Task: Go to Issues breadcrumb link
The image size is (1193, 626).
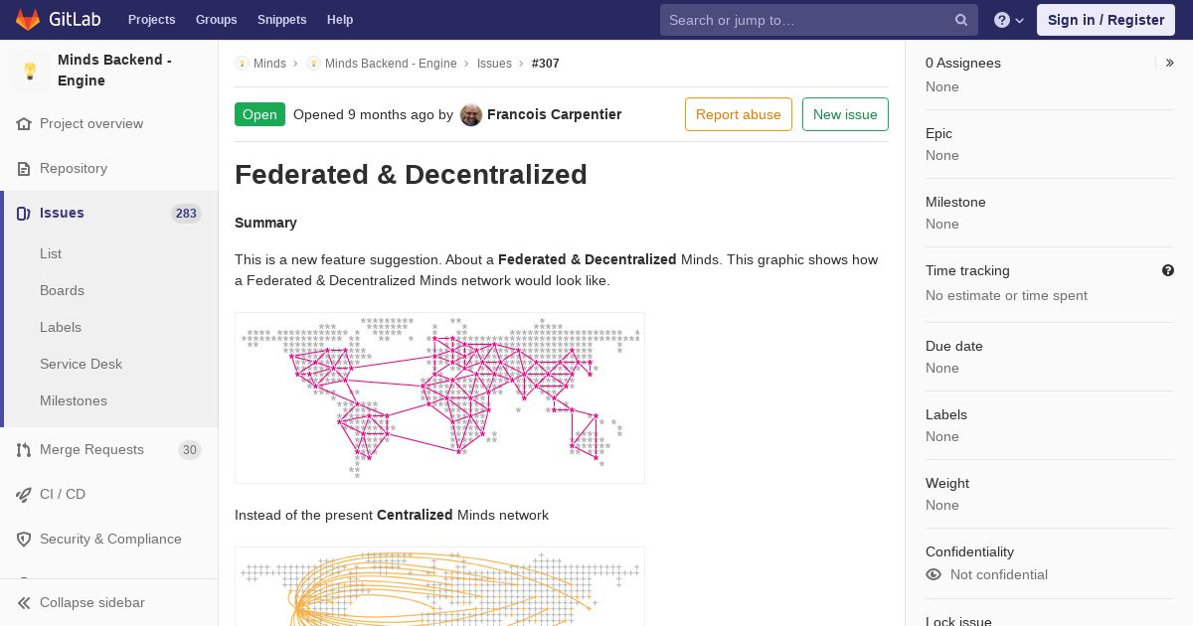Action: click(494, 64)
